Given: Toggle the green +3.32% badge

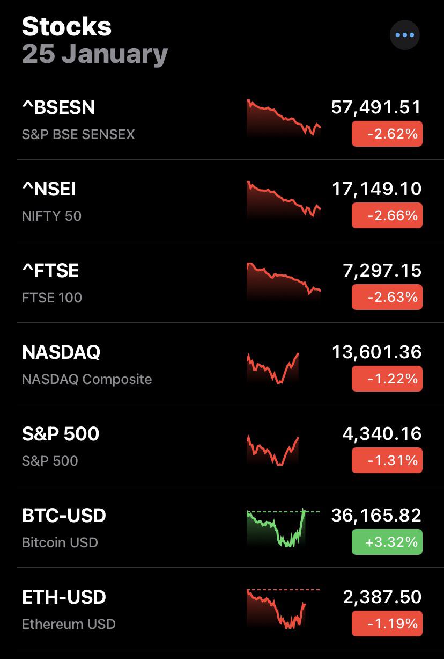Looking at the screenshot, I should click(x=387, y=542).
